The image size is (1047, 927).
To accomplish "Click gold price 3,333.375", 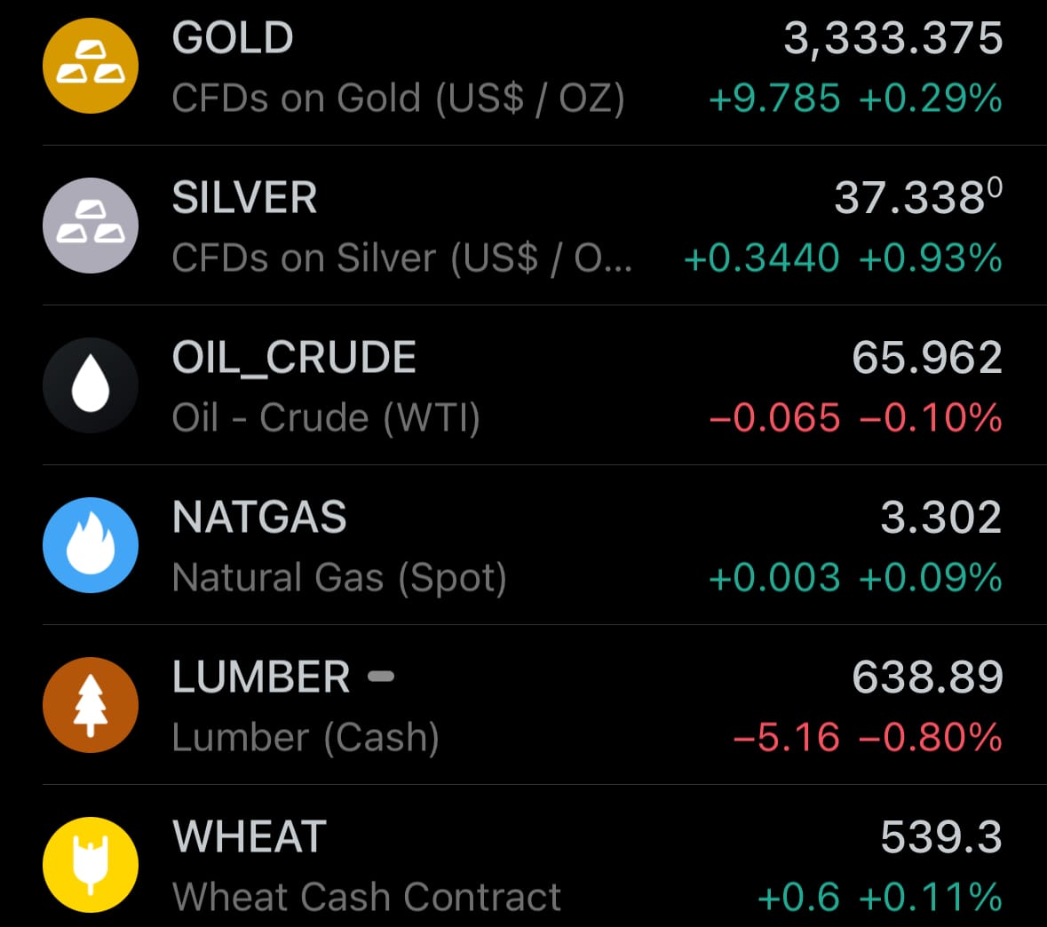I will coord(892,39).
